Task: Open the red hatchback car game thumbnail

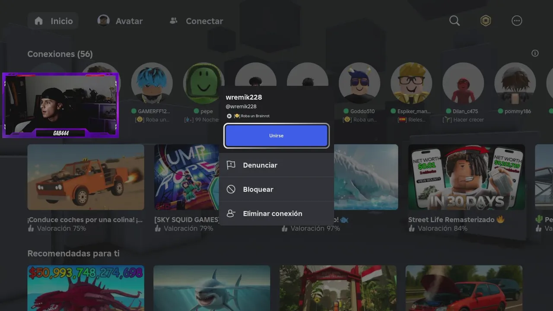Action: (464, 288)
